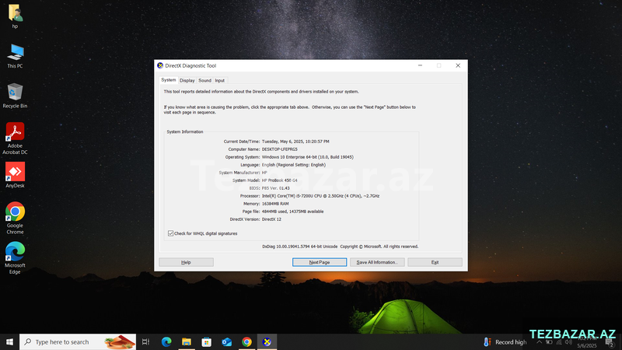
Task: Switch to the Display tab
Action: pos(187,80)
